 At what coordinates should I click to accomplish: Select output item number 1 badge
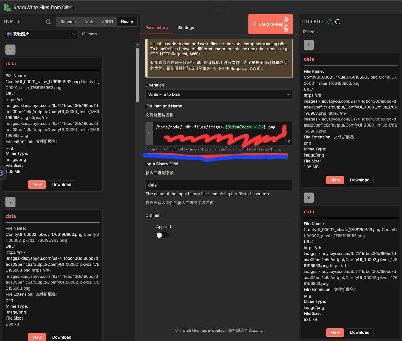click(309, 45)
